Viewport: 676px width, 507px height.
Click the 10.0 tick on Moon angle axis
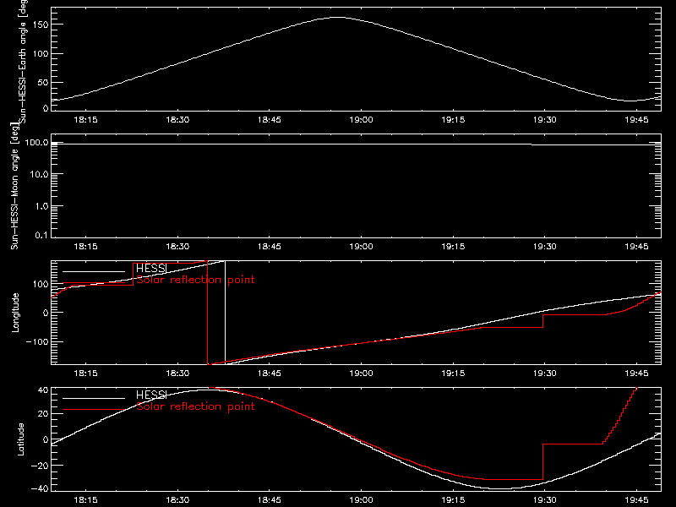tap(39, 174)
